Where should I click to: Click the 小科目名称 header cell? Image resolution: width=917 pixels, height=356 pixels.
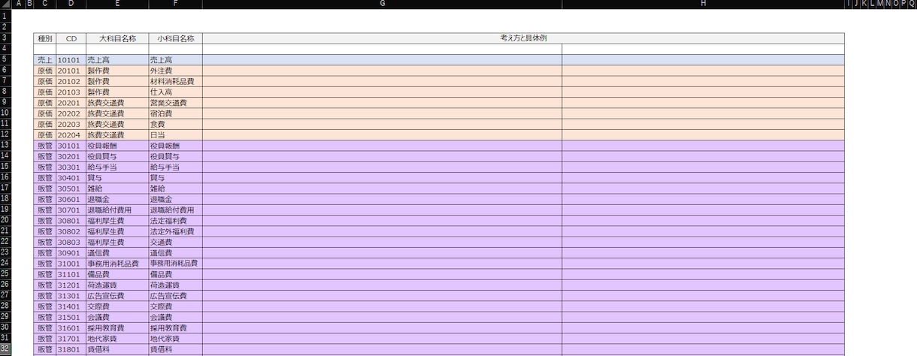click(x=175, y=38)
